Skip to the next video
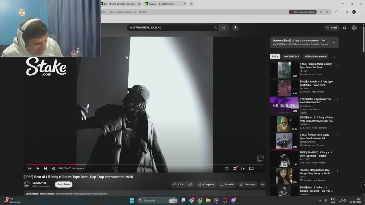 (x=45, y=169)
